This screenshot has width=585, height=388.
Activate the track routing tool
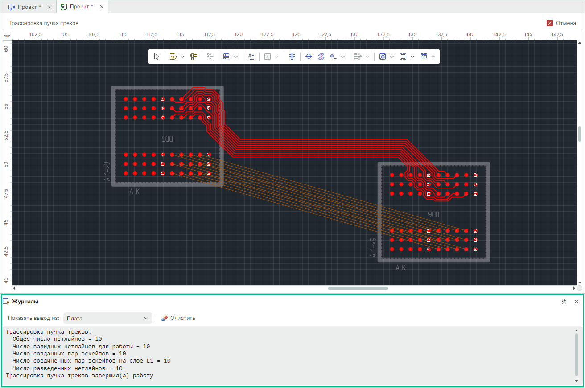pos(173,57)
